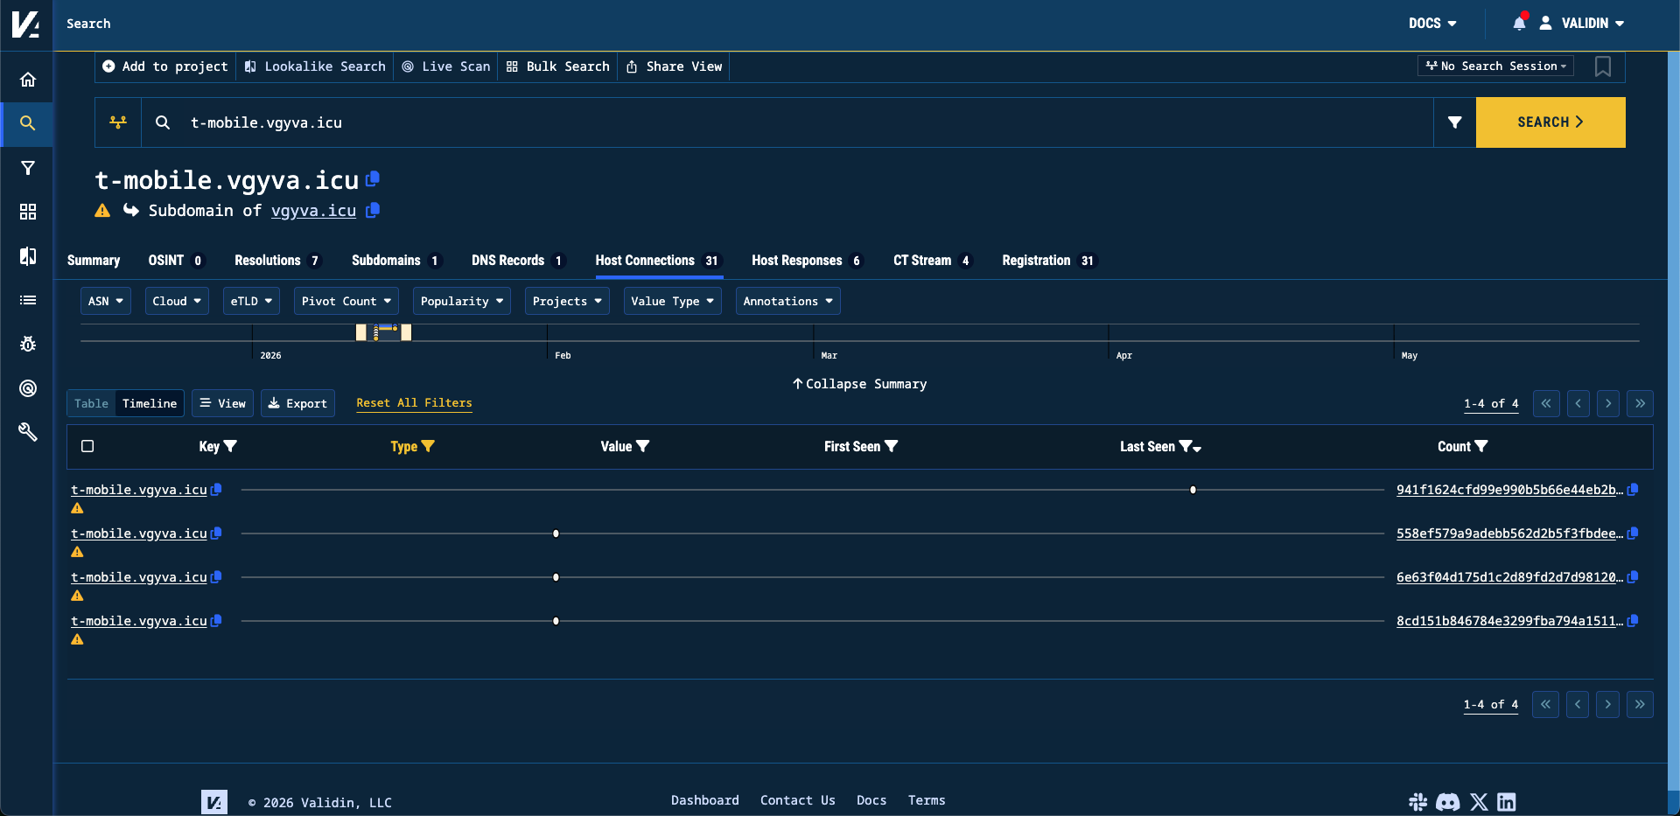1680x816 pixels.
Task: Copy the 8cd151b846784e3299fba794a1511 hash value
Action: (x=1633, y=621)
